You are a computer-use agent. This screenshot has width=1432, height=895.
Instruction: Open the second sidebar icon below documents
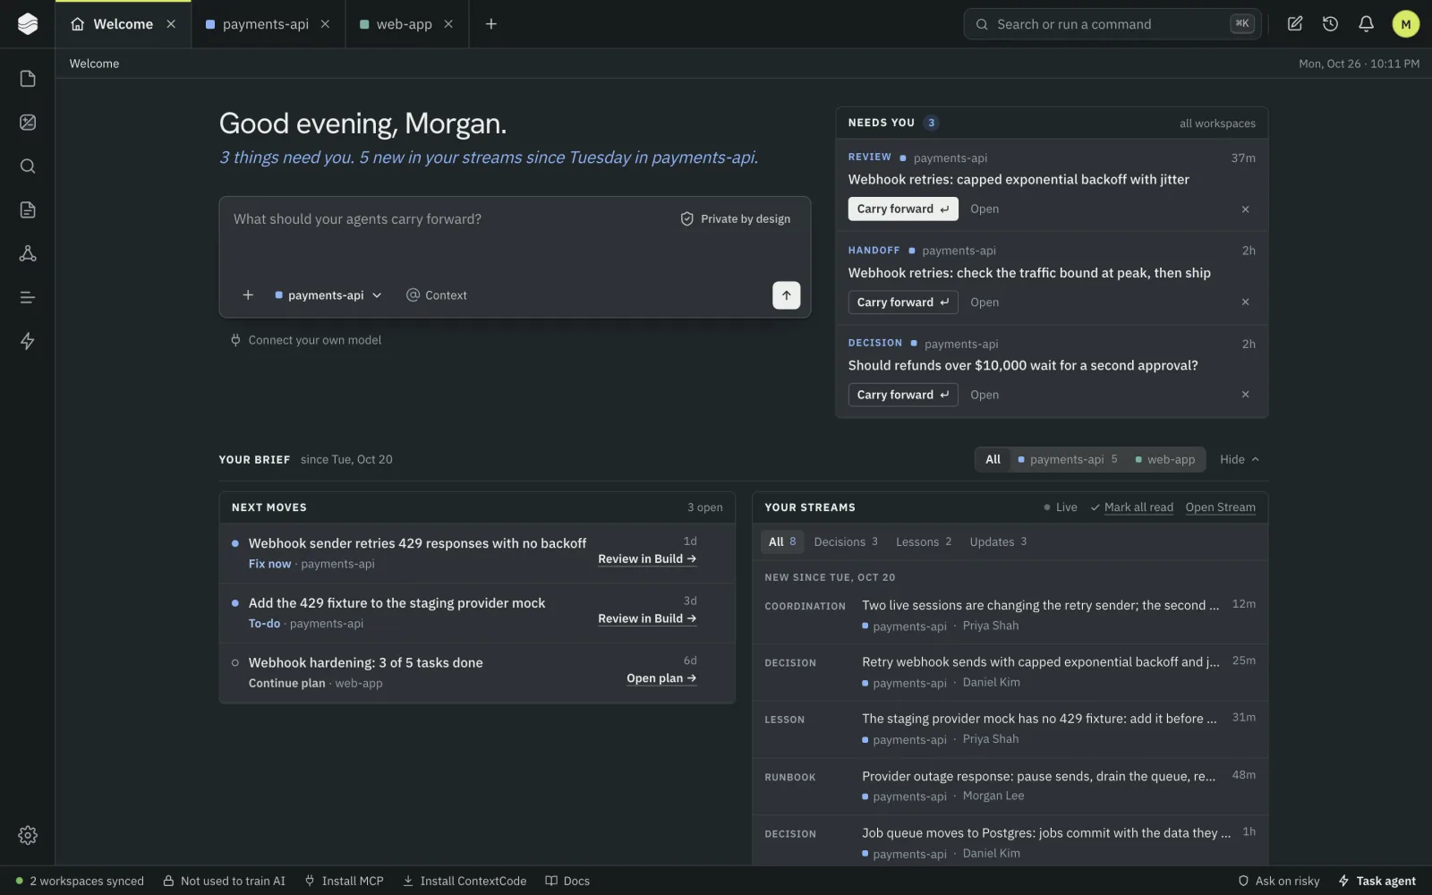point(28,123)
